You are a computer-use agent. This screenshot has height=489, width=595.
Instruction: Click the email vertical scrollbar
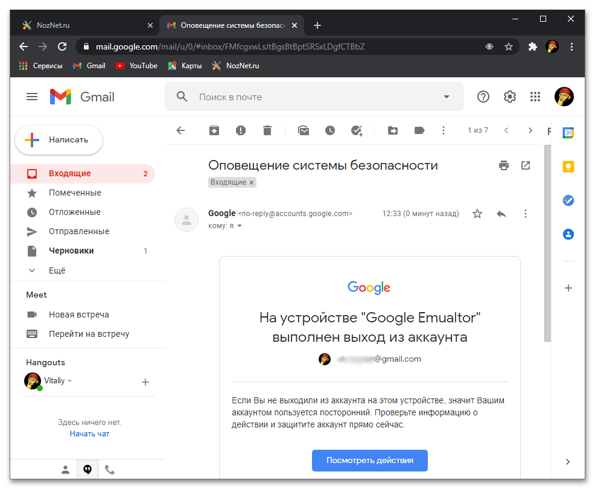coord(547,241)
